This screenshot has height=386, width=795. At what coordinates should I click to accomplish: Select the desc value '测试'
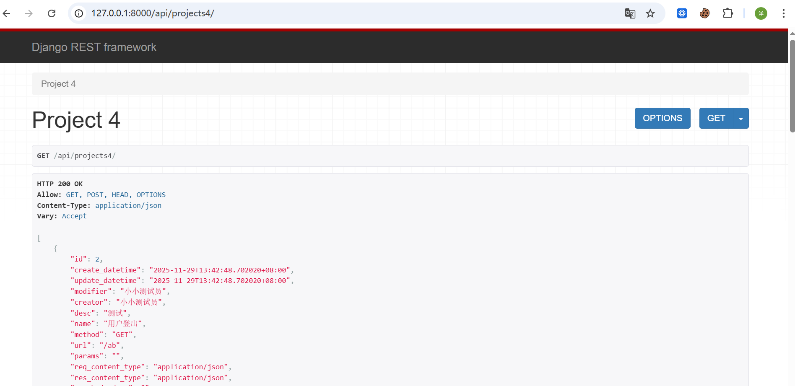pyautogui.click(x=115, y=313)
